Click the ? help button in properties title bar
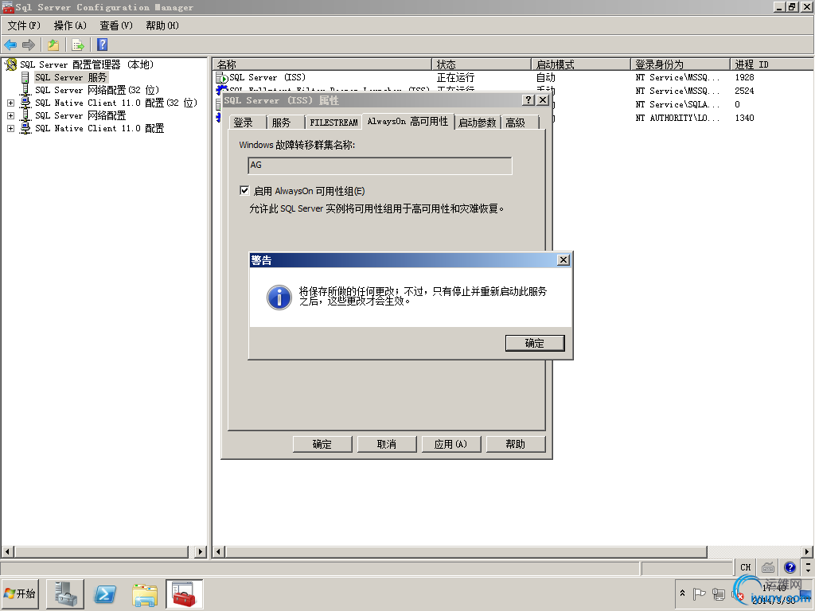This screenshot has width=815, height=611. coord(528,99)
